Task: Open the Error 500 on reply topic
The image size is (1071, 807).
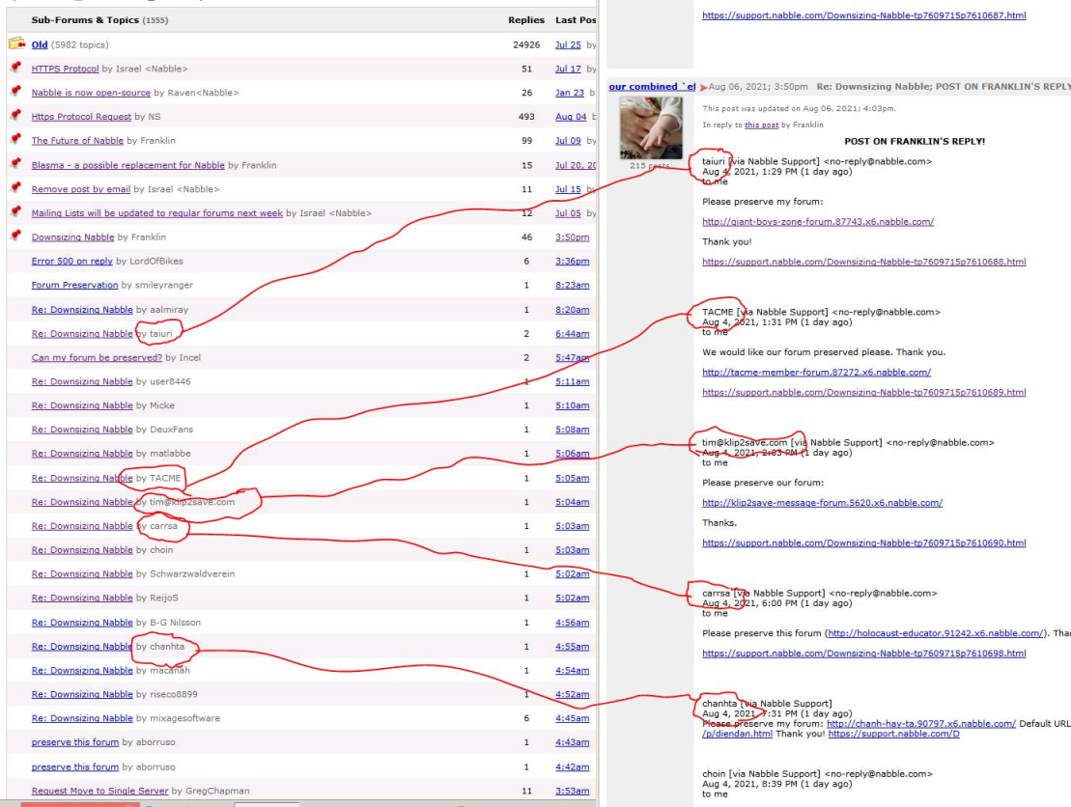Action: tap(71, 262)
